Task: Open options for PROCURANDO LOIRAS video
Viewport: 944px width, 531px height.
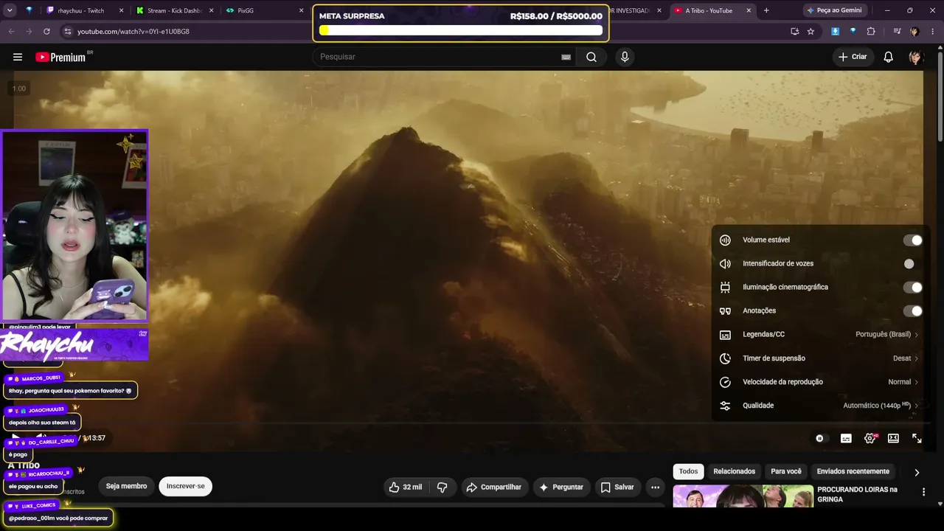Action: coord(923,492)
